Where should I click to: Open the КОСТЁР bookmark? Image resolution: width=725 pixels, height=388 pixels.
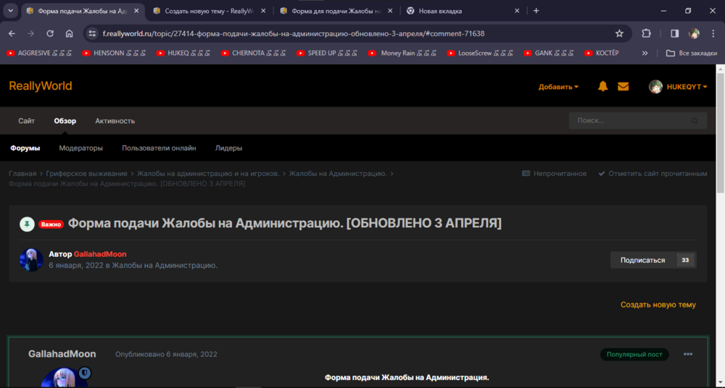coord(602,53)
